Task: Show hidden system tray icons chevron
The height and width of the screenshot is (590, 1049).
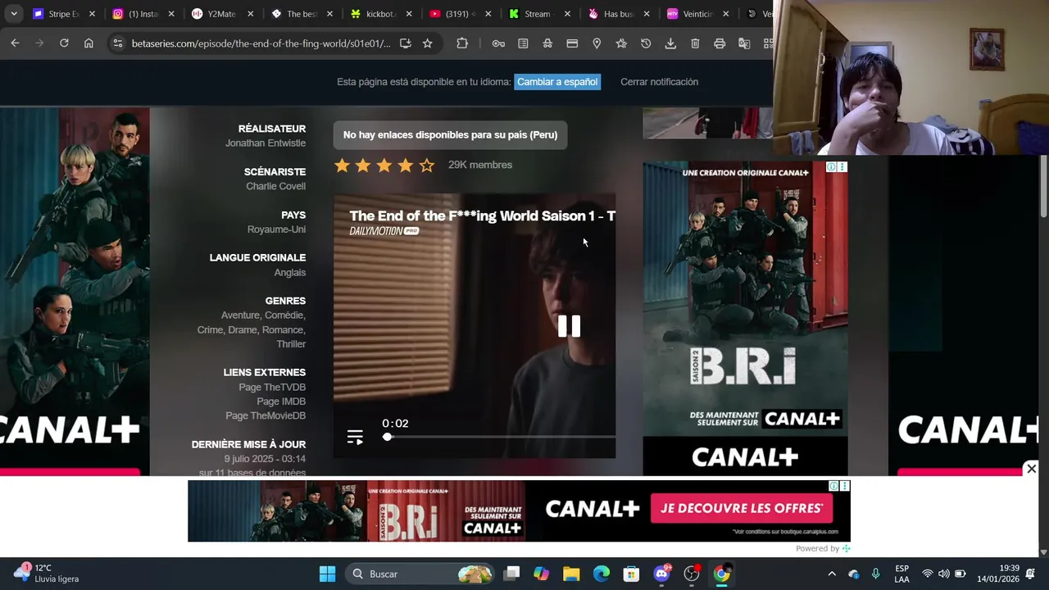Action: (832, 574)
